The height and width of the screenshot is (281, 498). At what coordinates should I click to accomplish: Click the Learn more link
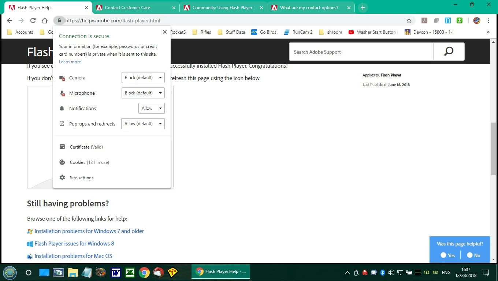point(70,62)
